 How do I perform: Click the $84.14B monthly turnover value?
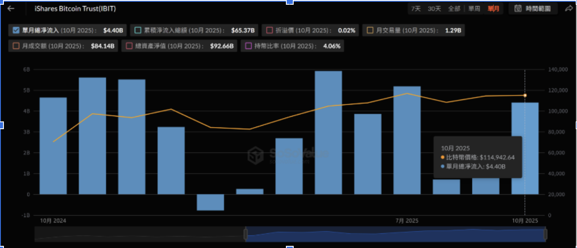pyautogui.click(x=102, y=46)
